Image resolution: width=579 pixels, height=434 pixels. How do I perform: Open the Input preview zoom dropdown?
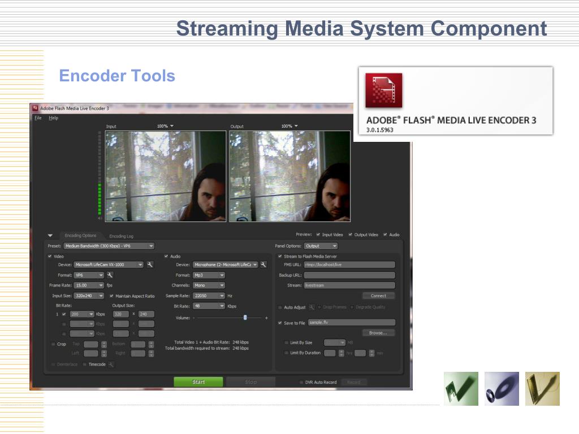[166, 126]
